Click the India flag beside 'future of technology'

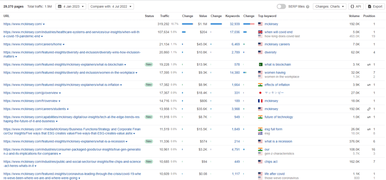click(x=260, y=117)
